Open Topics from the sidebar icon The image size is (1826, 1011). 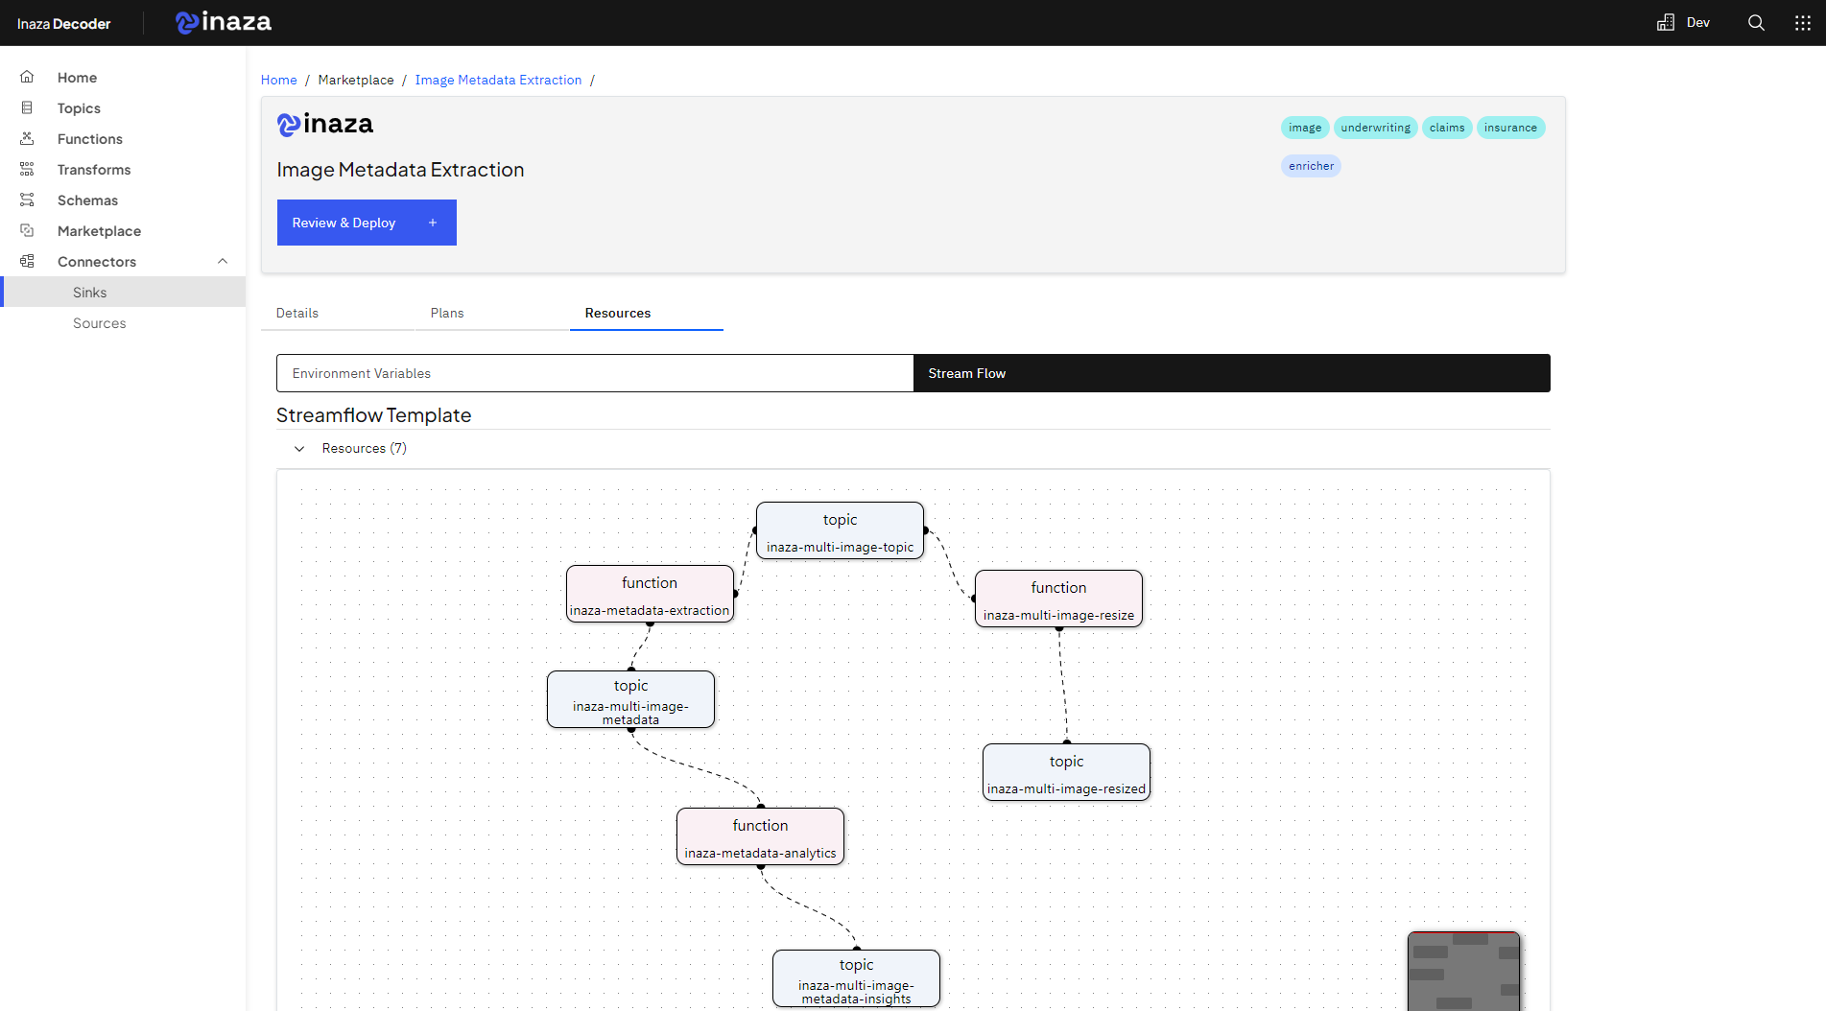tap(27, 107)
